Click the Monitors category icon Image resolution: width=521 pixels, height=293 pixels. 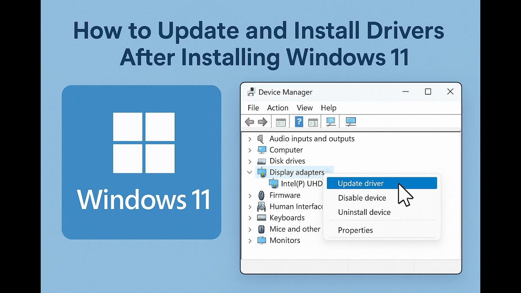pos(262,241)
